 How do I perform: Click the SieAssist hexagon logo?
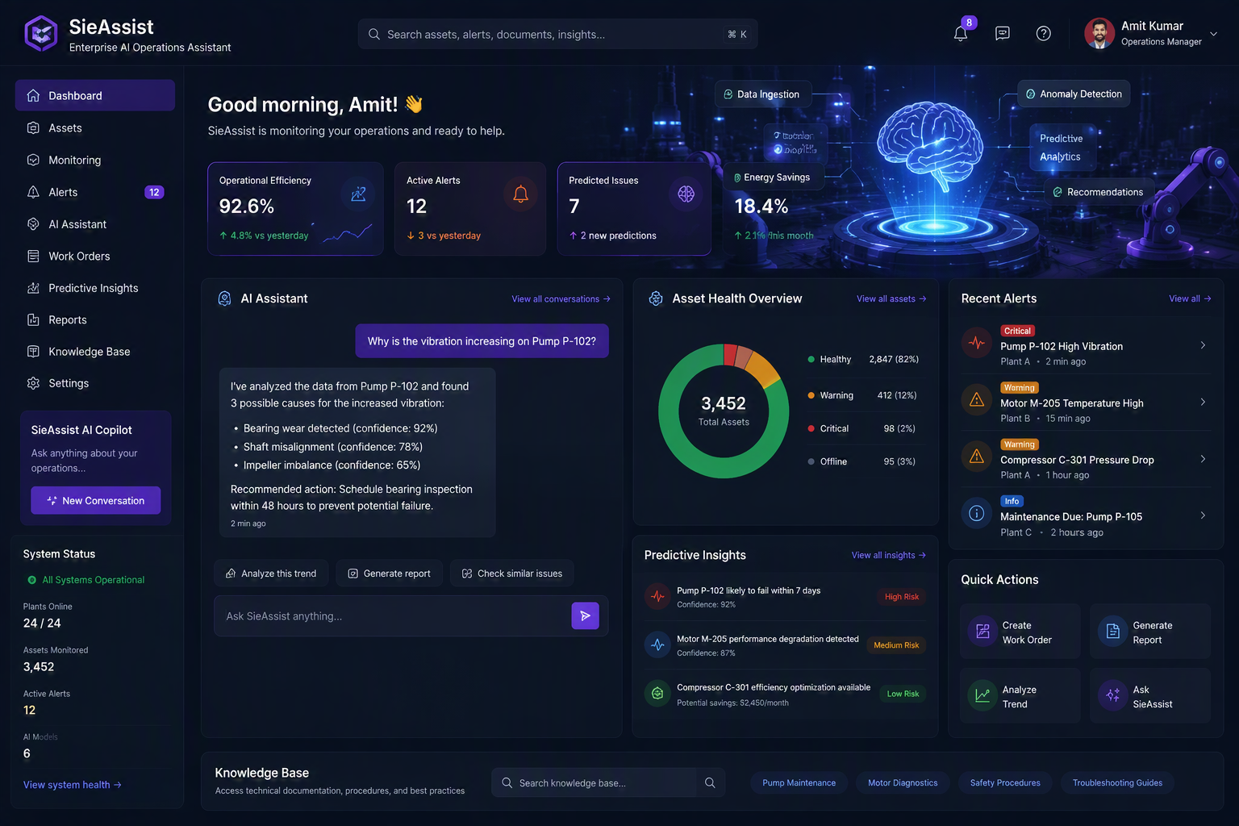point(41,34)
